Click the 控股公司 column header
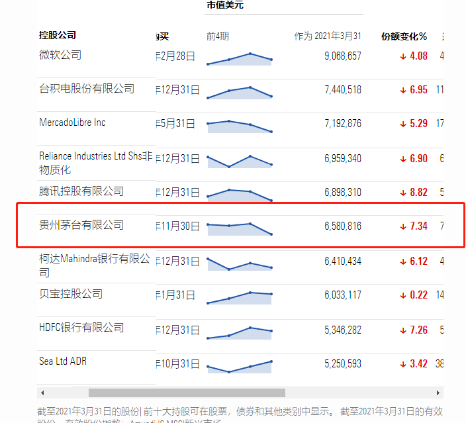 click(x=58, y=35)
